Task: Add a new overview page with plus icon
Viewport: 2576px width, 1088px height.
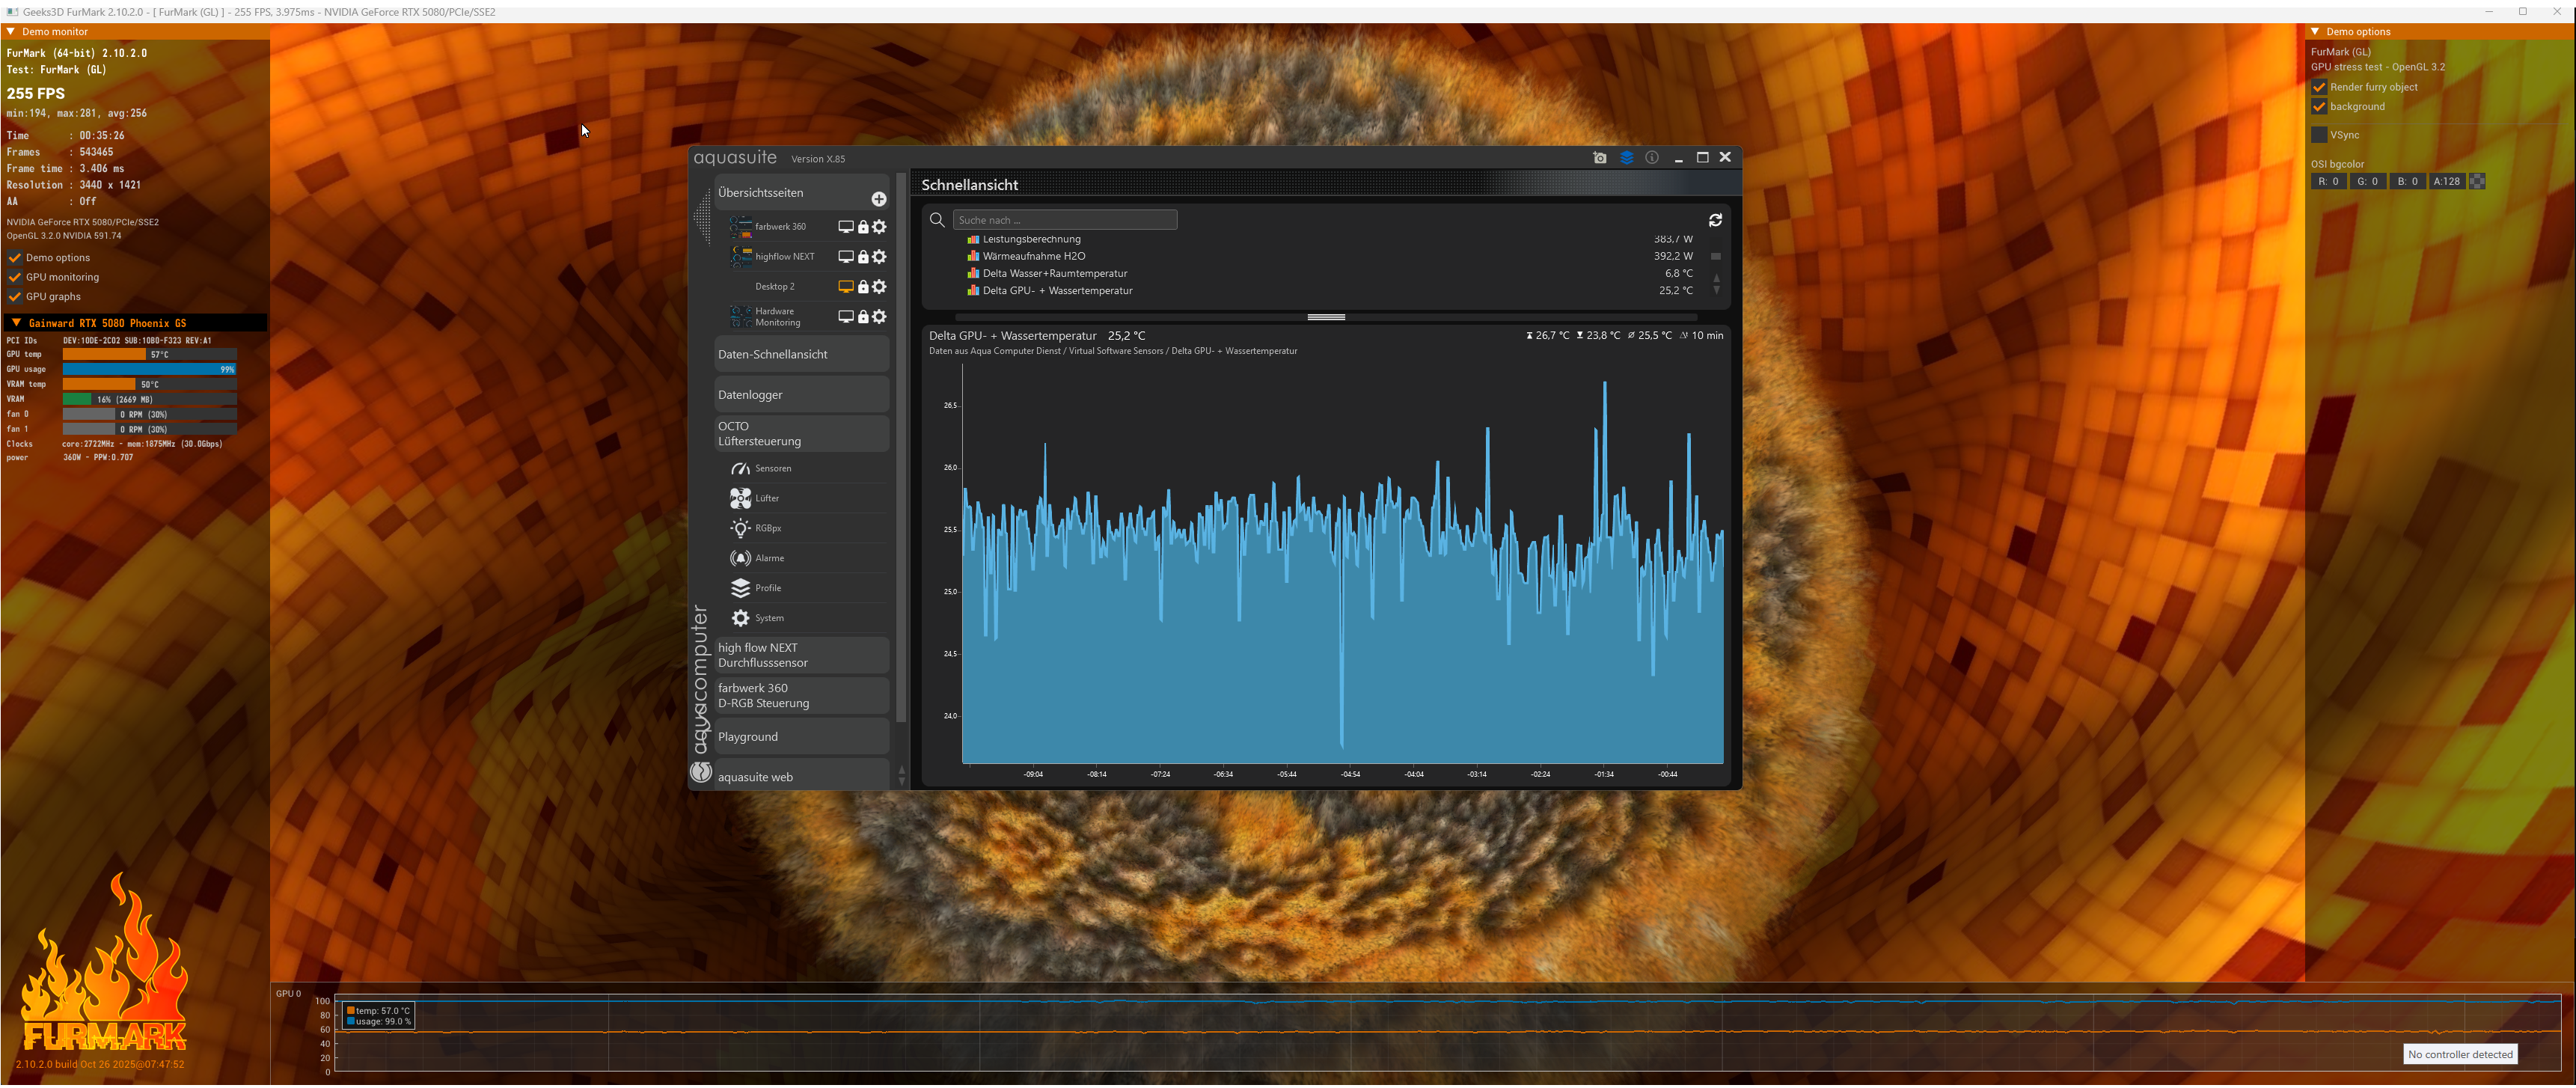Action: pos(879,199)
